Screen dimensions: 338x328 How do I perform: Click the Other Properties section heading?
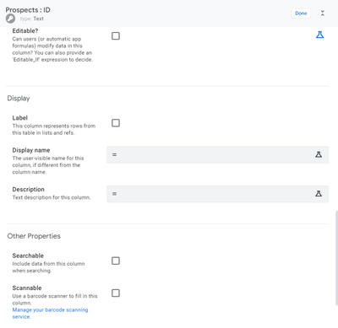(34, 236)
